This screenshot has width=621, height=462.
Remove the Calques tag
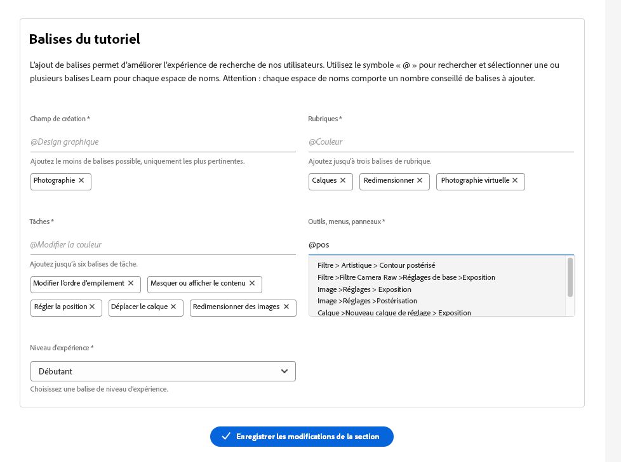coord(343,181)
